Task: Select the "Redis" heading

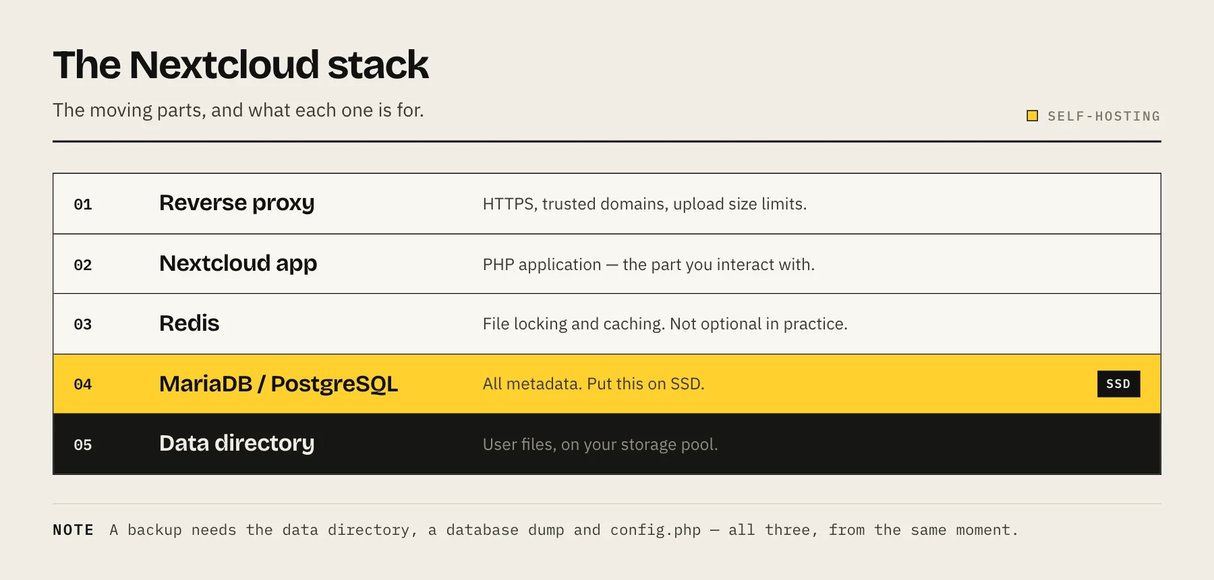Action: coord(190,323)
